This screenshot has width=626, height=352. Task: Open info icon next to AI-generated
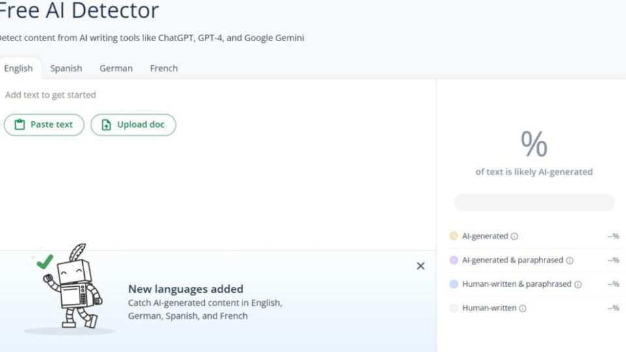coord(514,236)
